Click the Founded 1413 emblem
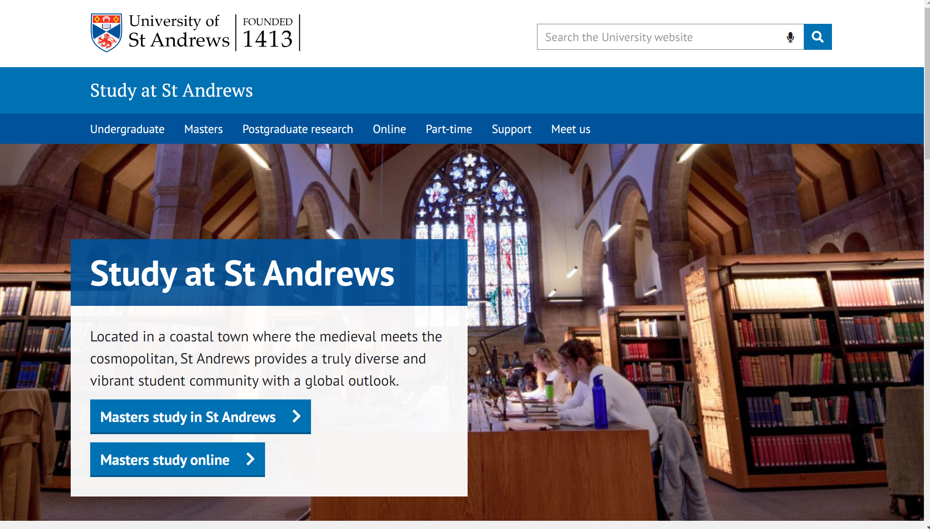 [268, 33]
